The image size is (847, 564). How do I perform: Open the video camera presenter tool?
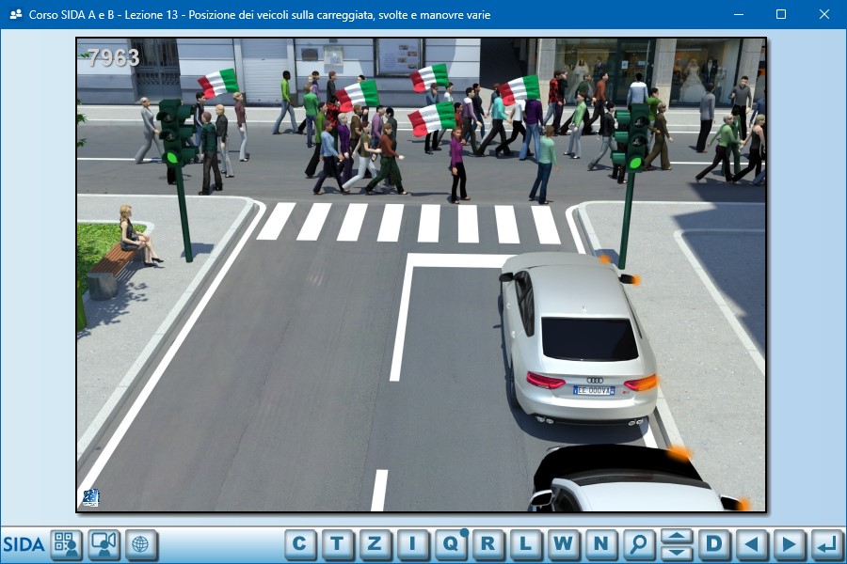tap(104, 544)
